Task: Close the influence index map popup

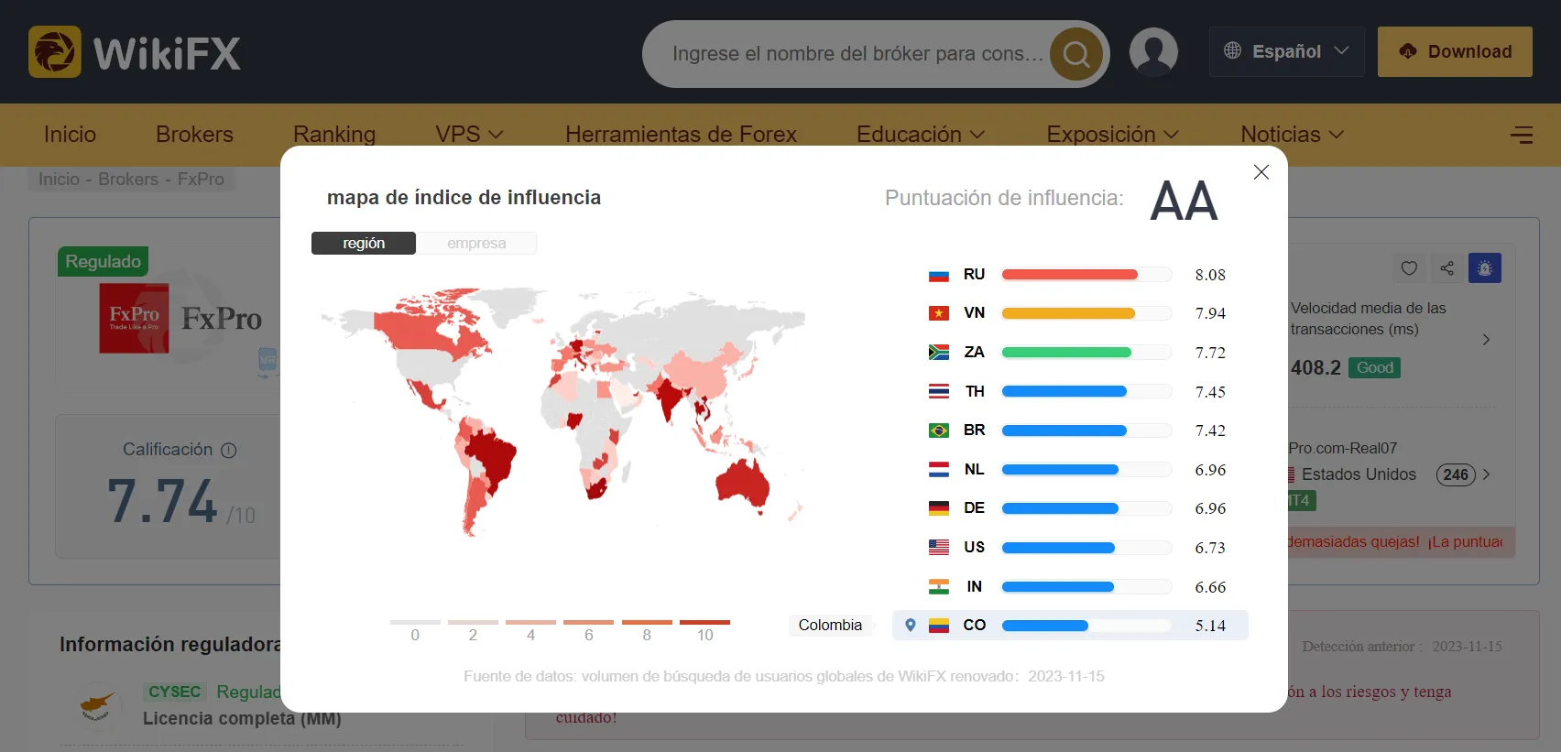Action: pos(1261,172)
